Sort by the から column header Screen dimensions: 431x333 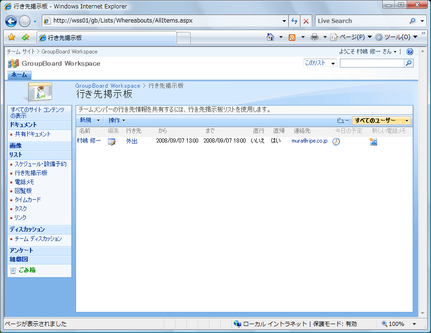162,131
